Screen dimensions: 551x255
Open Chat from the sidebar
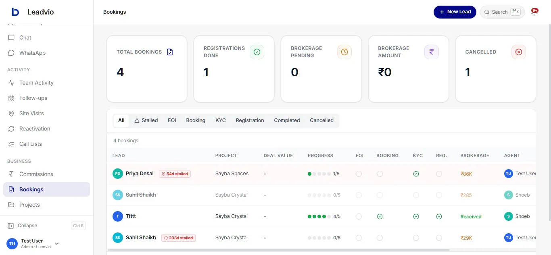pyautogui.click(x=46, y=37)
